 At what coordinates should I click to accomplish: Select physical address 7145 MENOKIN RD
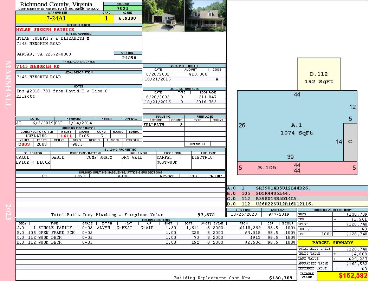38,66
